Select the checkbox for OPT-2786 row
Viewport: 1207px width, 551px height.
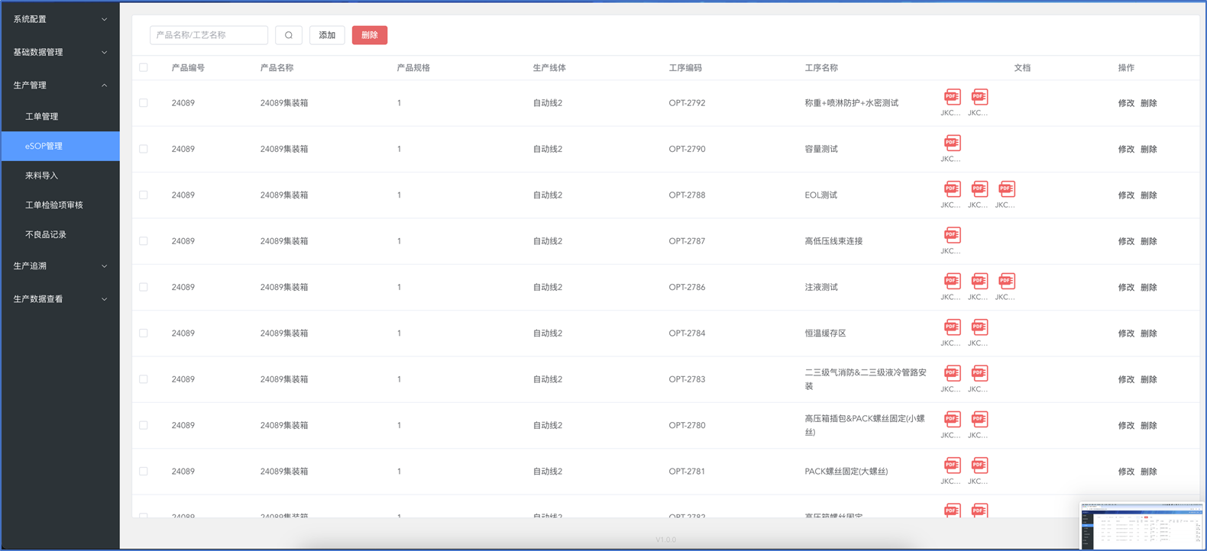click(144, 287)
